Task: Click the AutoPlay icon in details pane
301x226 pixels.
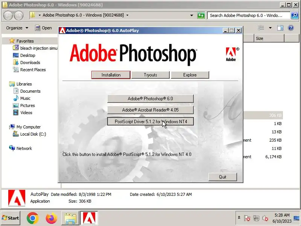Action: (17, 198)
